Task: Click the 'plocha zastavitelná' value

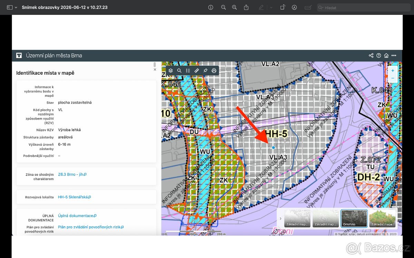Action: coord(75,103)
